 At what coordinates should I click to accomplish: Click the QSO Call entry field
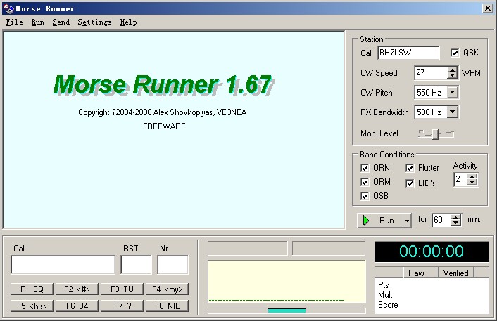coord(63,265)
